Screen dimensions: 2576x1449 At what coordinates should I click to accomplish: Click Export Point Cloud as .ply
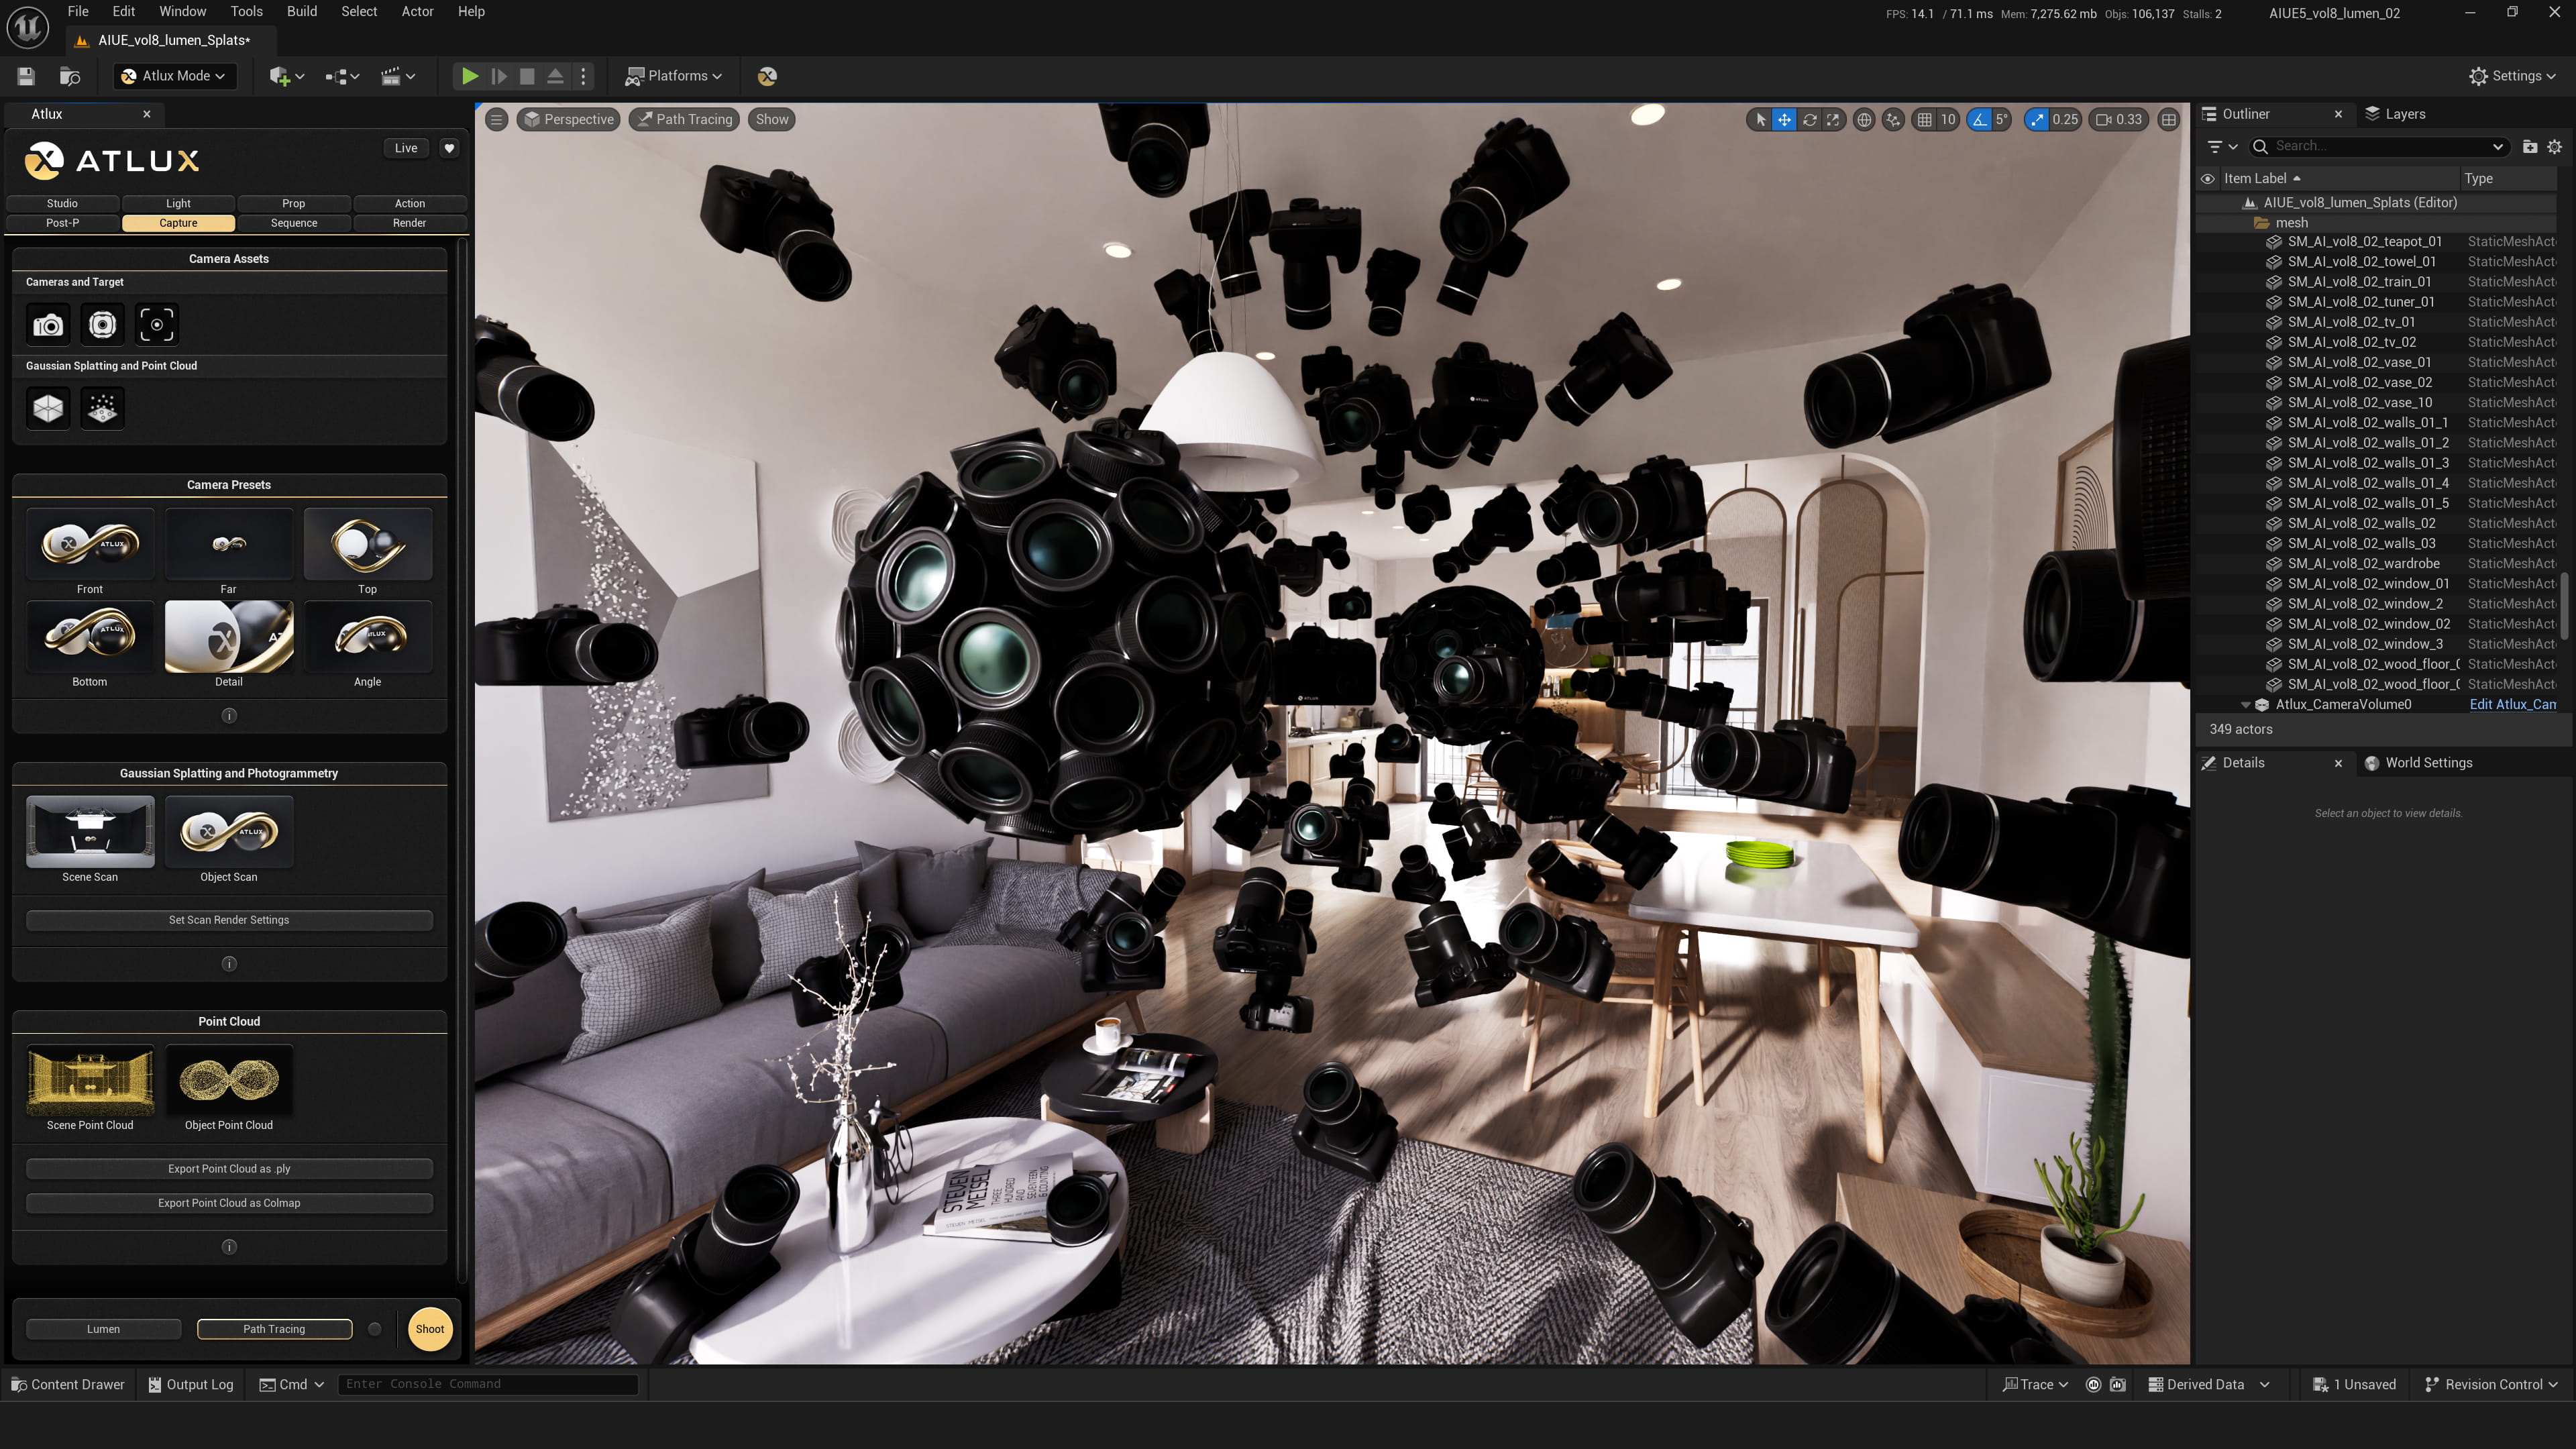[229, 1168]
